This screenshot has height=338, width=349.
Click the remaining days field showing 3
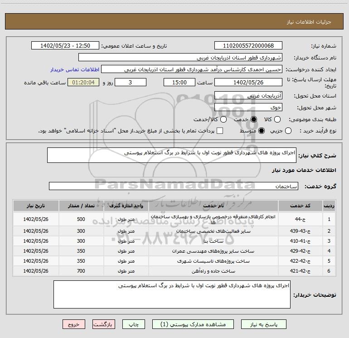click(x=131, y=82)
